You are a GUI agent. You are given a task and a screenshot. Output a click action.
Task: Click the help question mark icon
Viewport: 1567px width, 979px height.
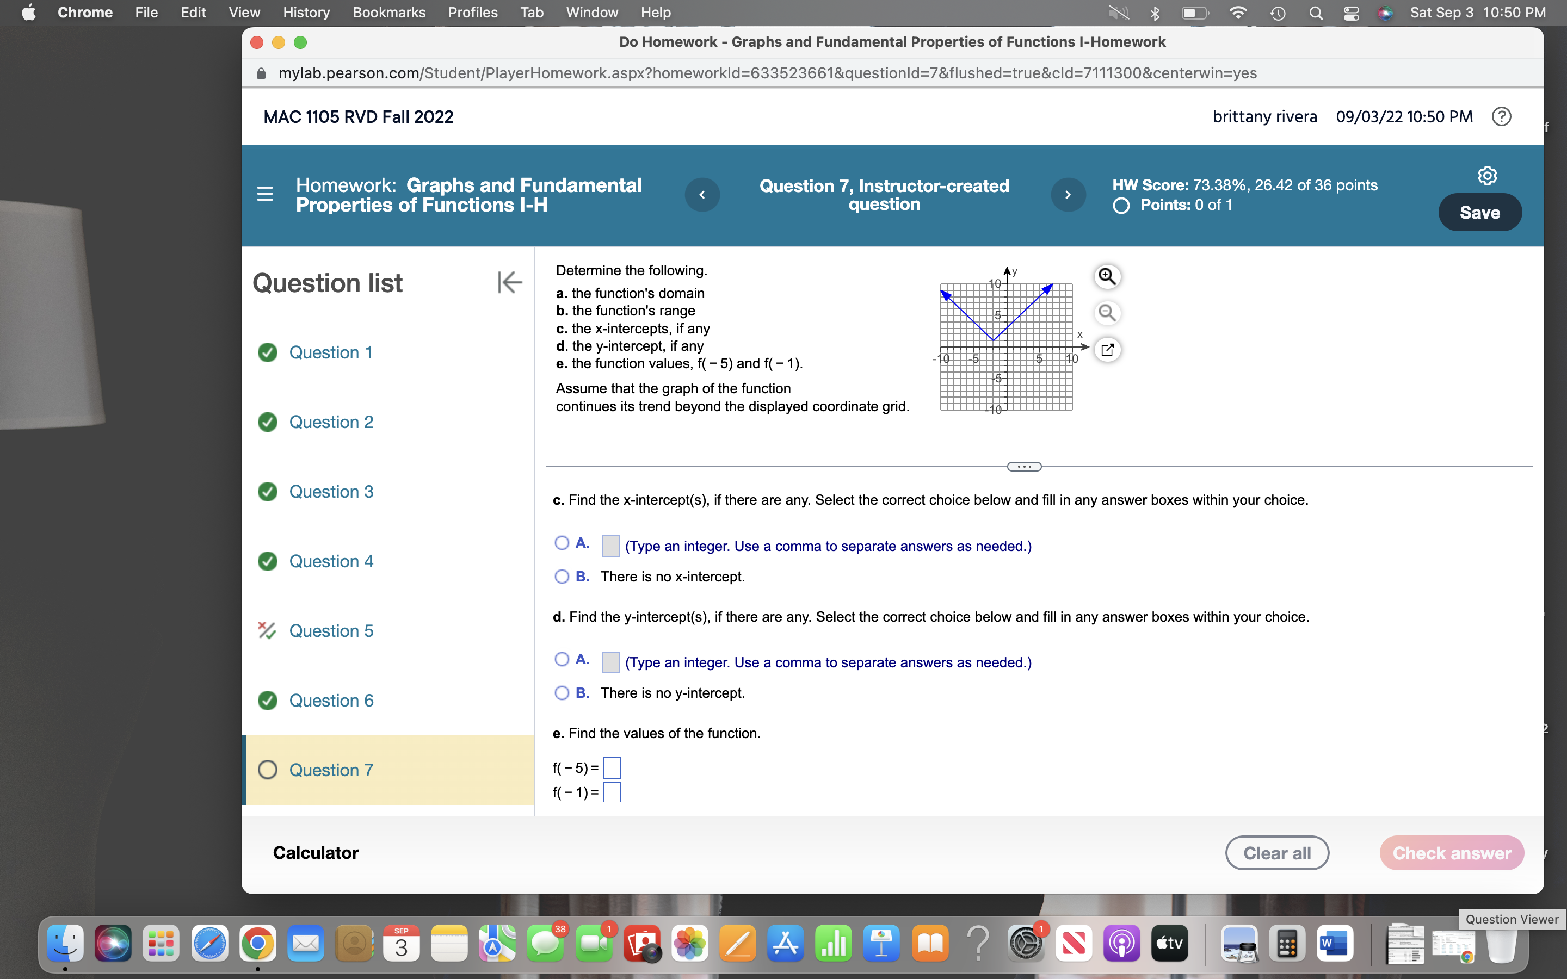1501,116
